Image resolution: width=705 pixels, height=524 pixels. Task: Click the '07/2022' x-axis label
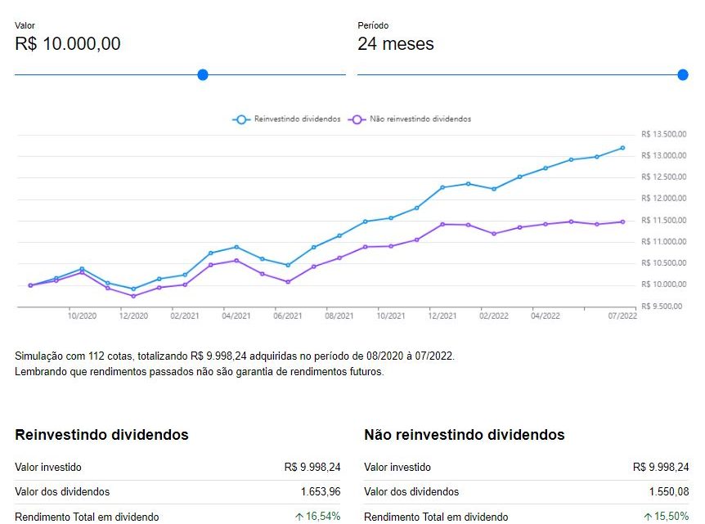[x=622, y=316]
